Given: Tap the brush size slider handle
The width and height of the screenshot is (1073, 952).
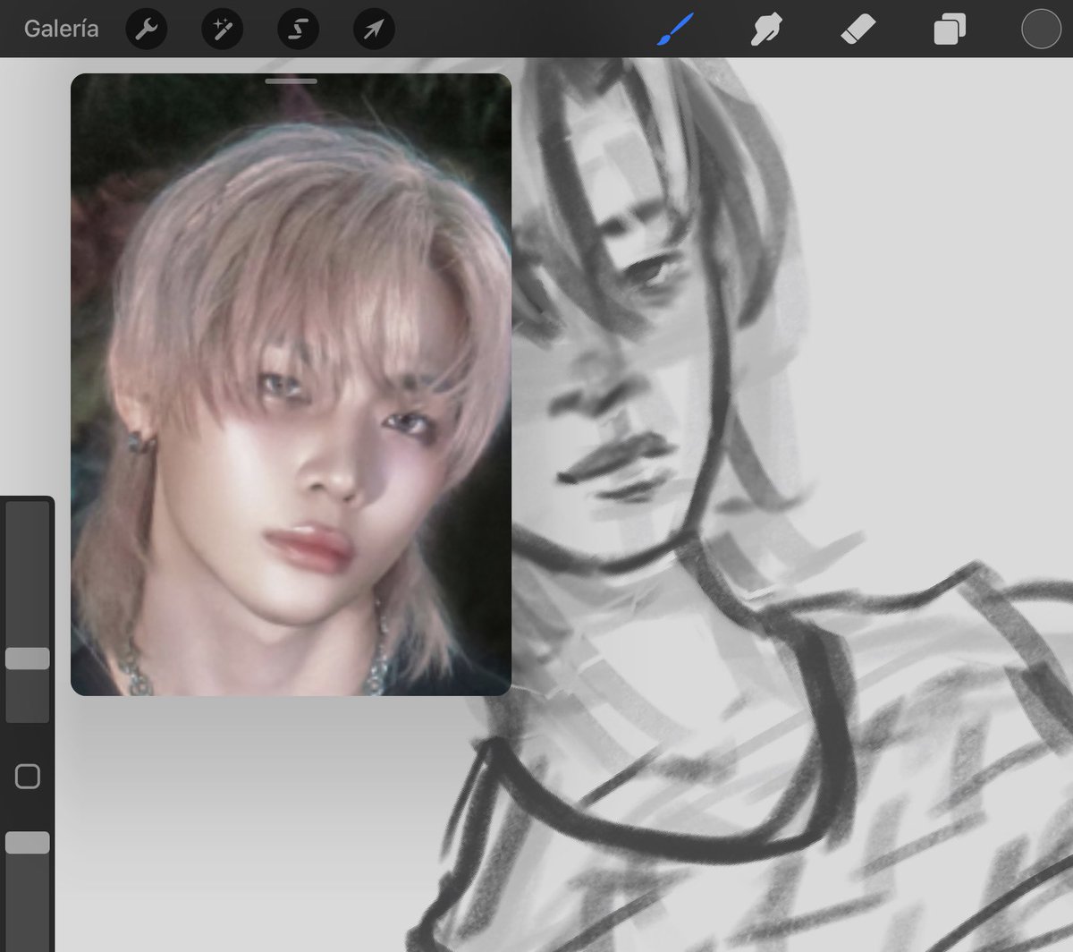Looking at the screenshot, I should coord(28,657).
